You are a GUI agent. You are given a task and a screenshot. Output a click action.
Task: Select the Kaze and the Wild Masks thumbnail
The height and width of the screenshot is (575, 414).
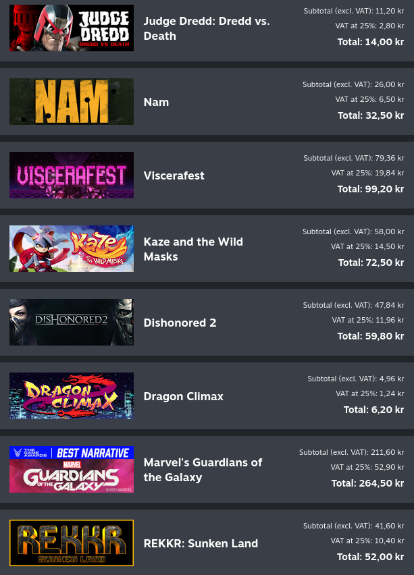point(72,248)
